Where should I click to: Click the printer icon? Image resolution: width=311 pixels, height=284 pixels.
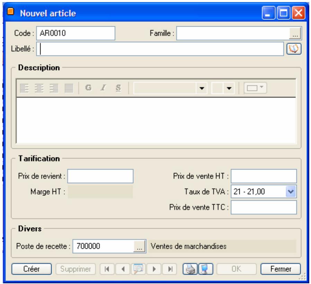pos(190,269)
